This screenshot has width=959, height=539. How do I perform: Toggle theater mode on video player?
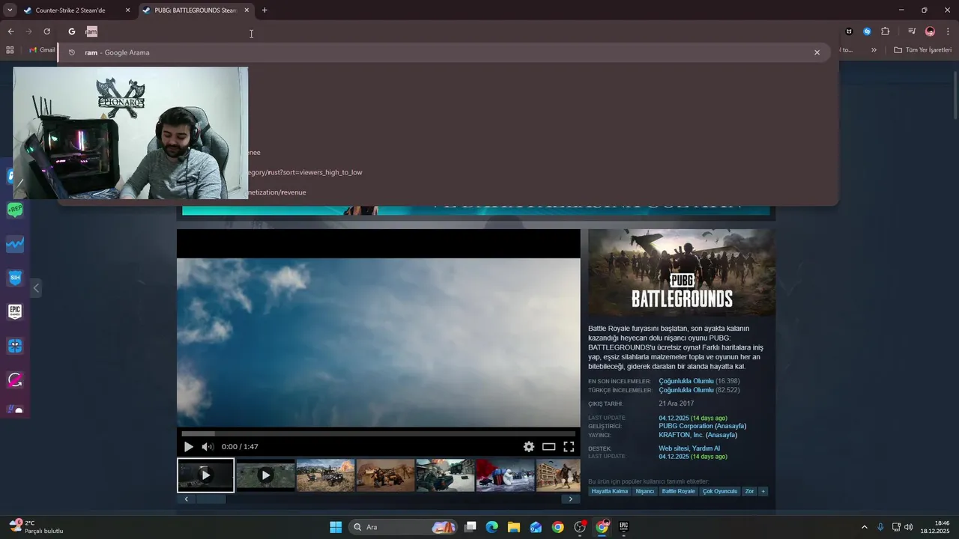pos(549,447)
